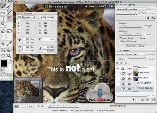Click the layout guides icon in Tools
Viewport: 157px width, 113px height.
pos(3,74)
